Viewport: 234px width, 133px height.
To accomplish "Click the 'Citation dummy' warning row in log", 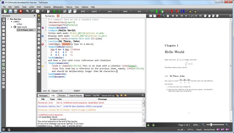I will (x=90, y=110).
